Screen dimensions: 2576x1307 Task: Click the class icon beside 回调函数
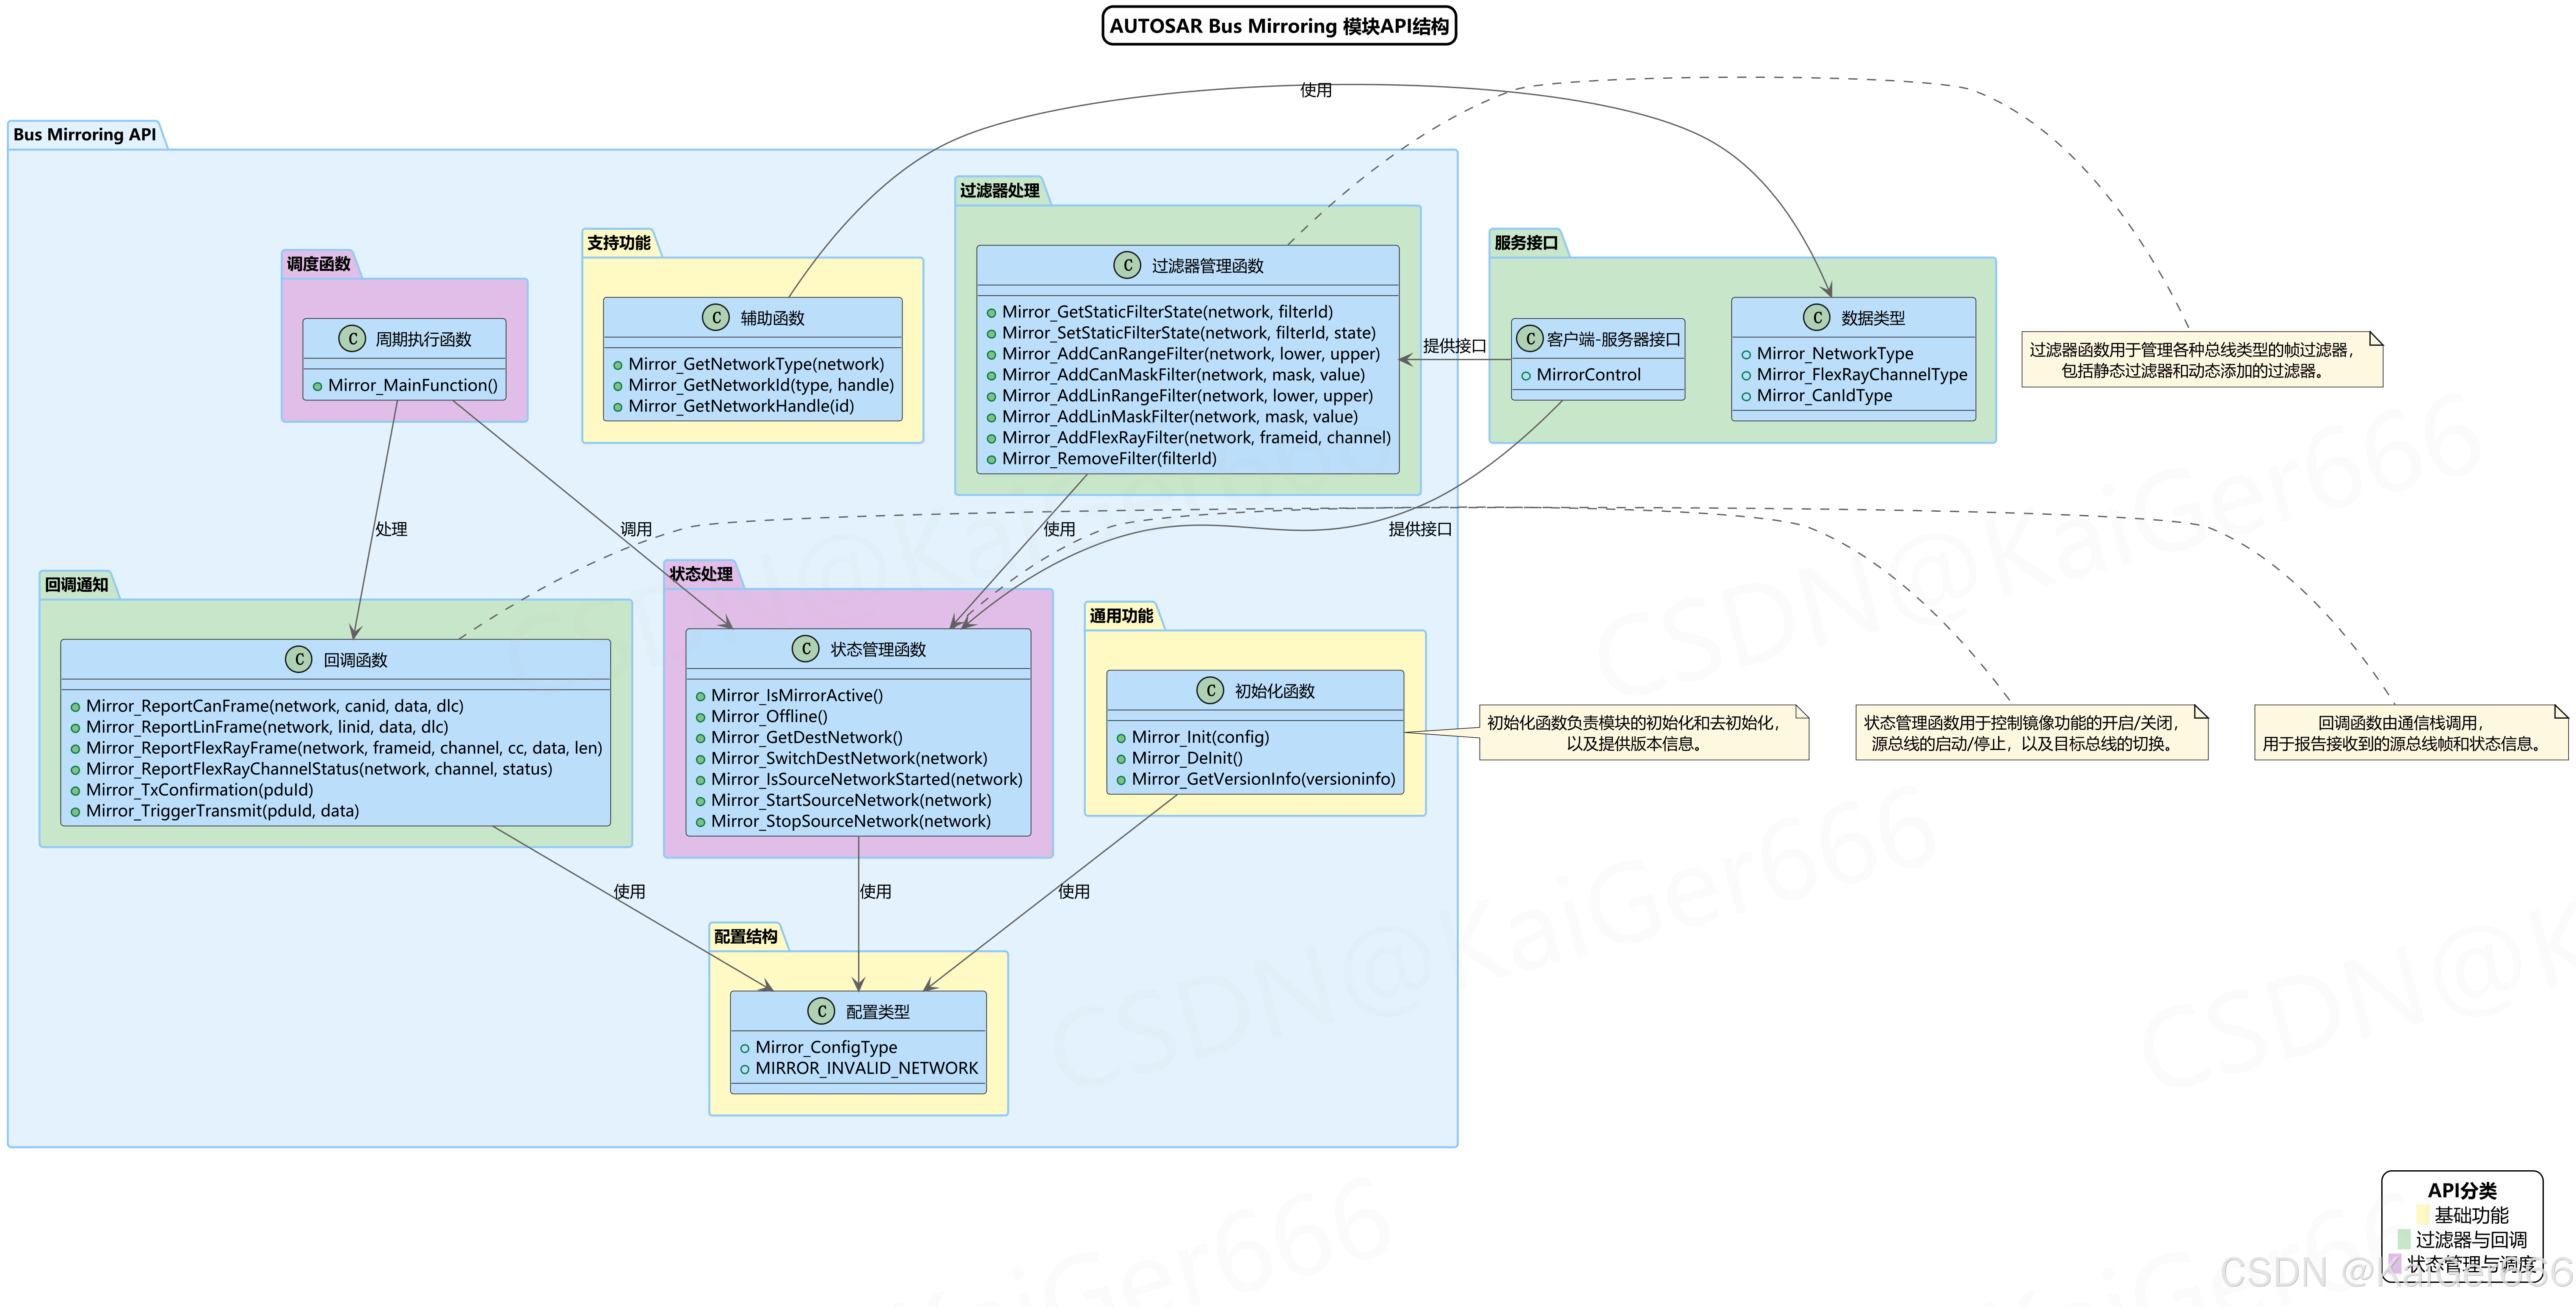[x=299, y=659]
